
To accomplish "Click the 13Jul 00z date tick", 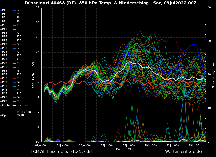I will tap(85, 145).
